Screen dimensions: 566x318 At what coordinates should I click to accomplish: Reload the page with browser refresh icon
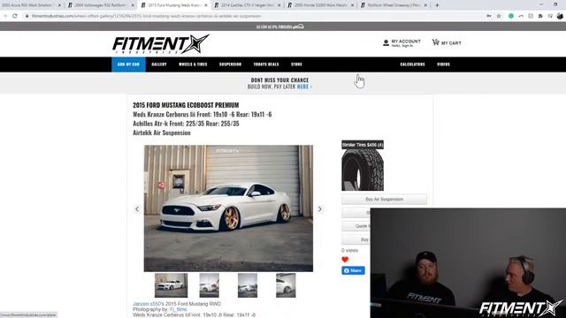click(15, 16)
